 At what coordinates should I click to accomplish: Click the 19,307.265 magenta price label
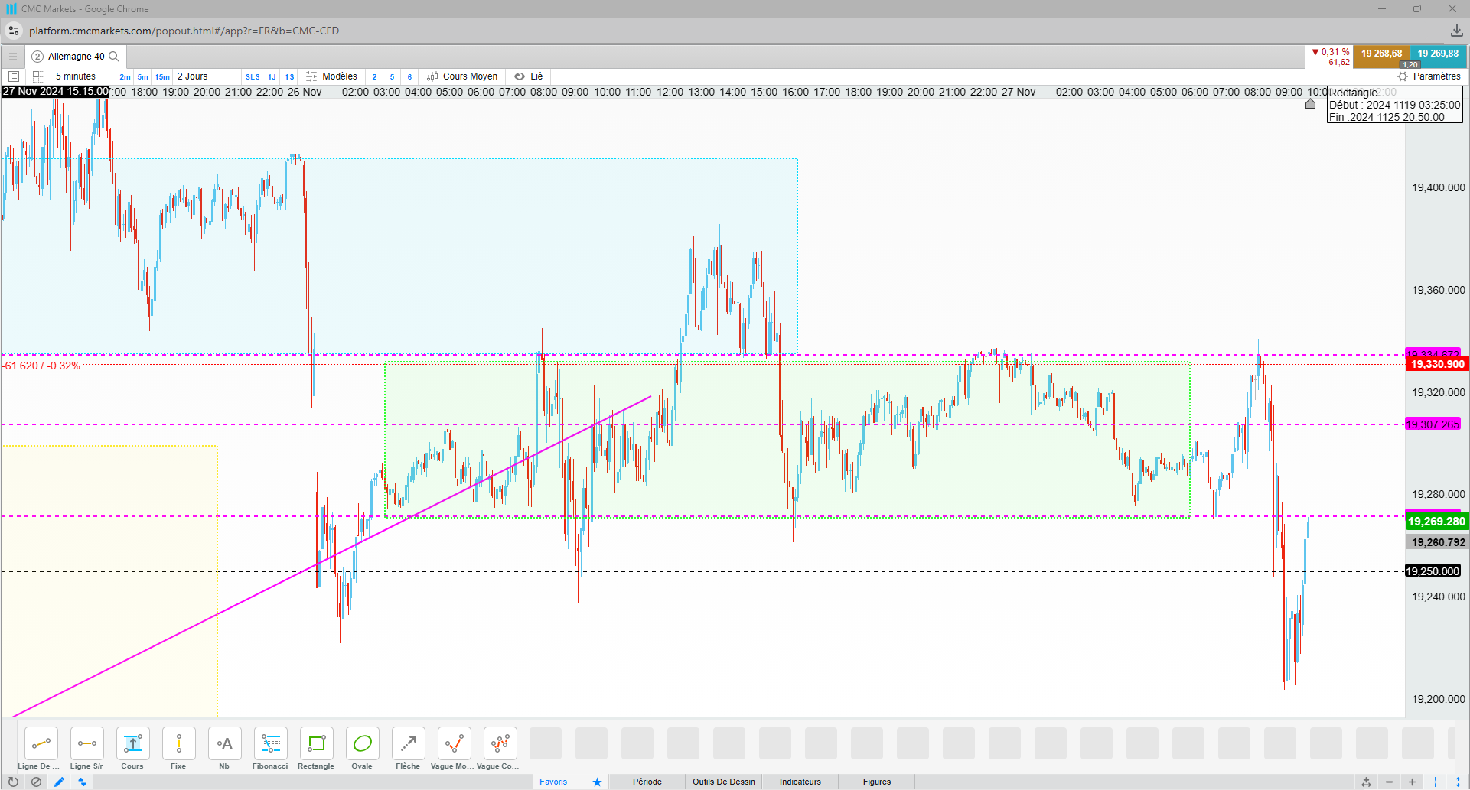point(1433,424)
